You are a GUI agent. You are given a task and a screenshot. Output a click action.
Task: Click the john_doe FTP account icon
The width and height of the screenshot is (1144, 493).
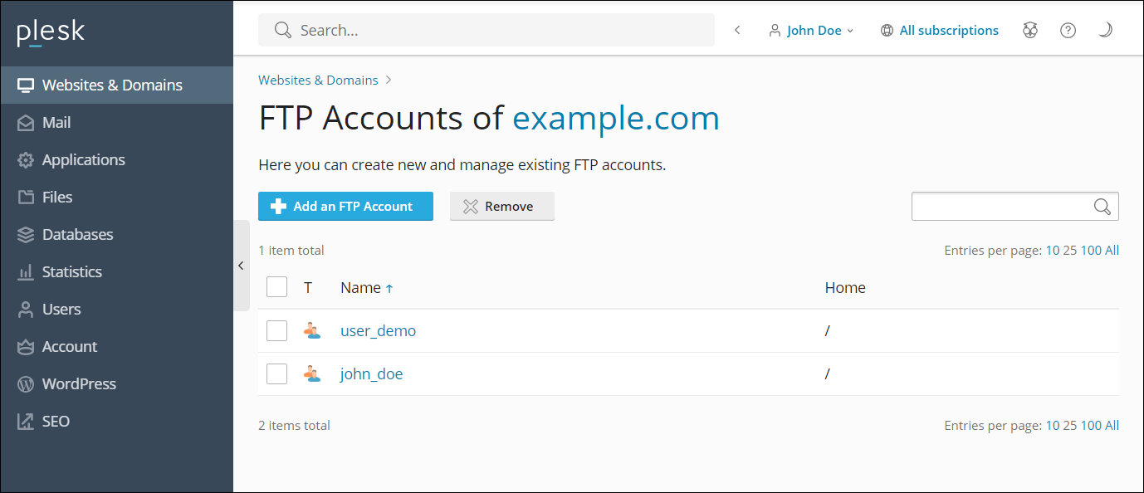pos(312,374)
